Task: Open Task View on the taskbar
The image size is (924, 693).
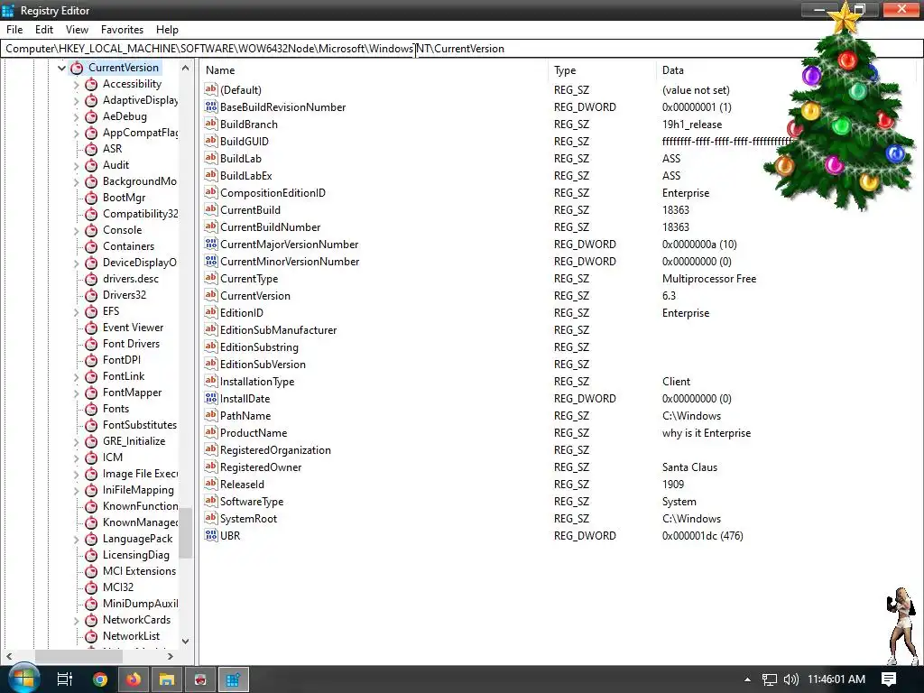Action: (65, 679)
